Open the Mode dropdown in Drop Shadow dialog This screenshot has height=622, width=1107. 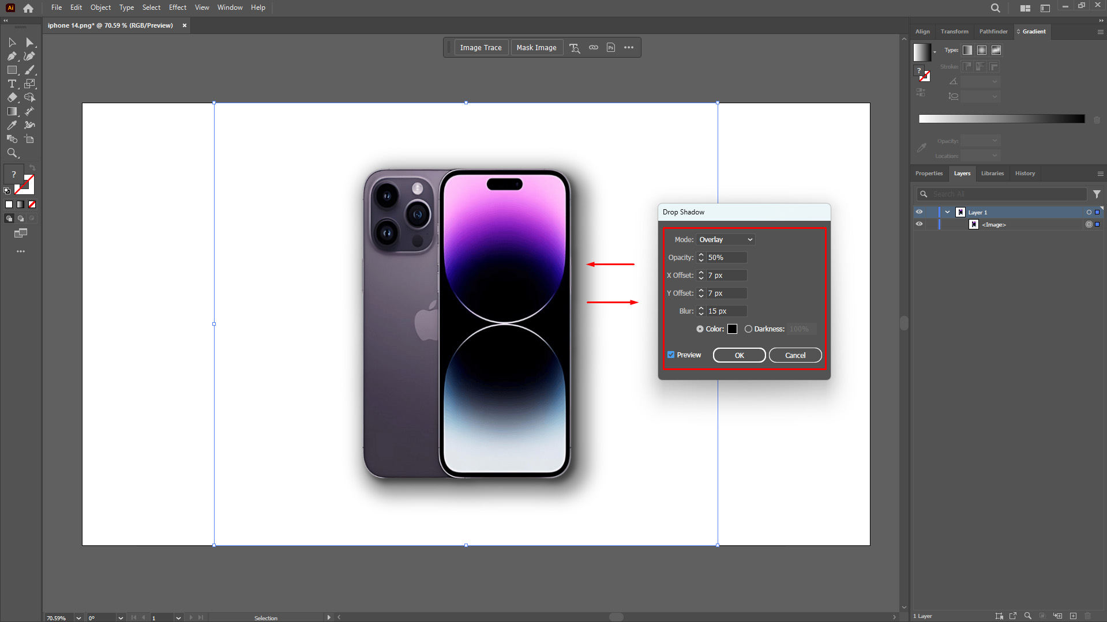pos(725,239)
